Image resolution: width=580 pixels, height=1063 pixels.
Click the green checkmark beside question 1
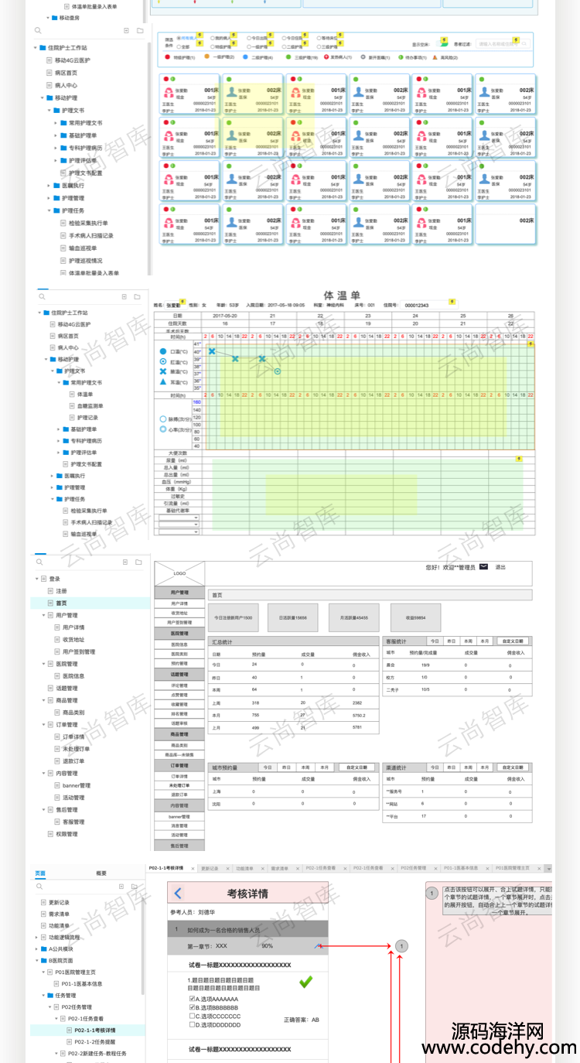[x=306, y=982]
